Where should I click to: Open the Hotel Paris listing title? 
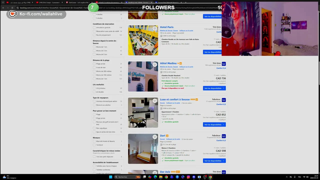pyautogui.click(x=167, y=27)
